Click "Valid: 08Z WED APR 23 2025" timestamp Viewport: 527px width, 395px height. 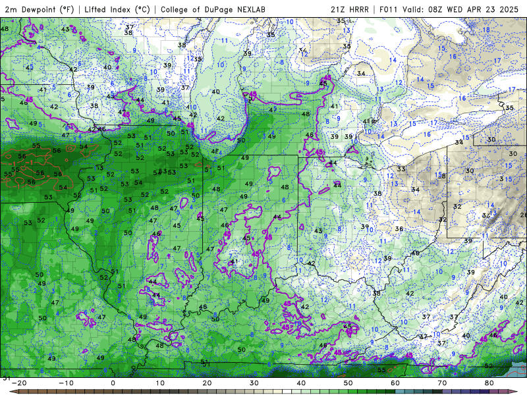click(x=460, y=9)
